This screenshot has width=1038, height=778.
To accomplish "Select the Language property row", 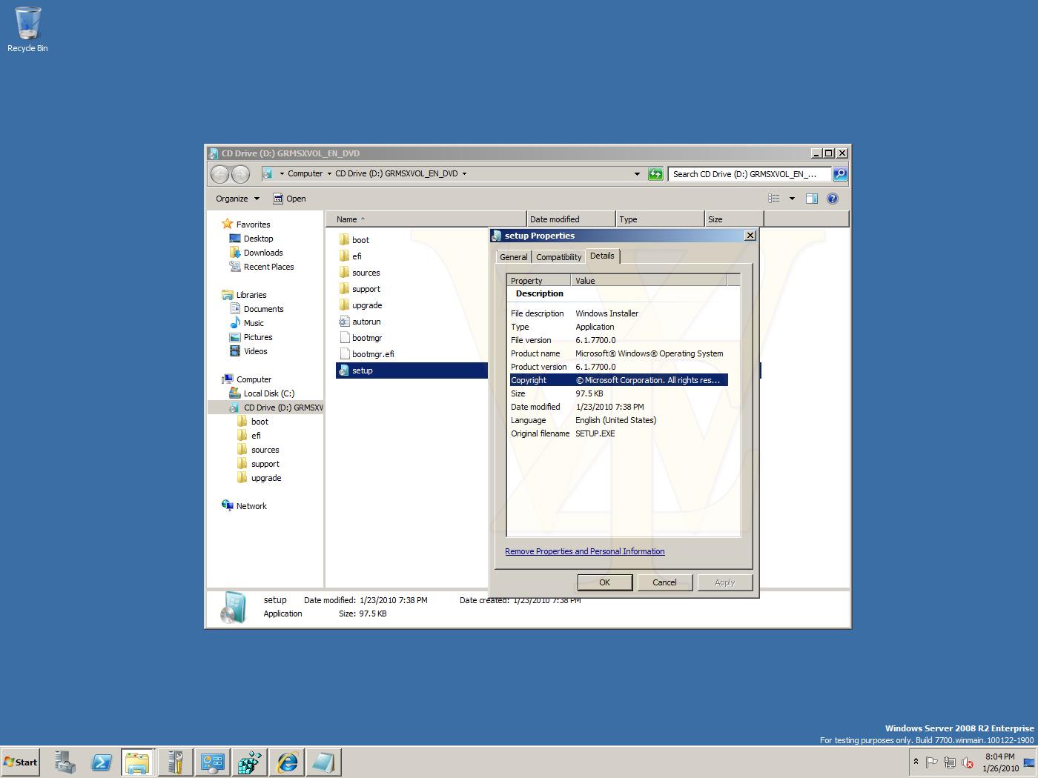I will tap(618, 420).
